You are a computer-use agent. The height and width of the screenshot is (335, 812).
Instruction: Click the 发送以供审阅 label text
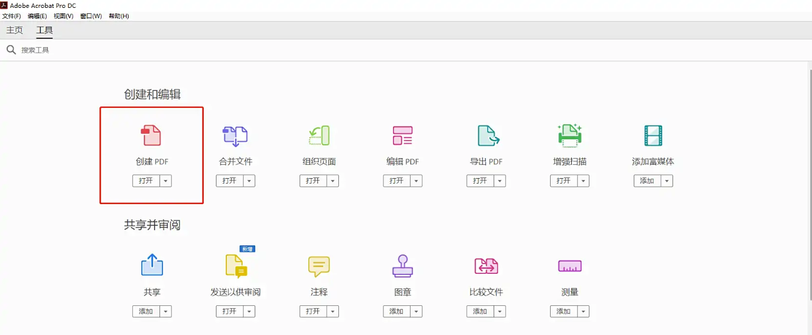click(235, 292)
